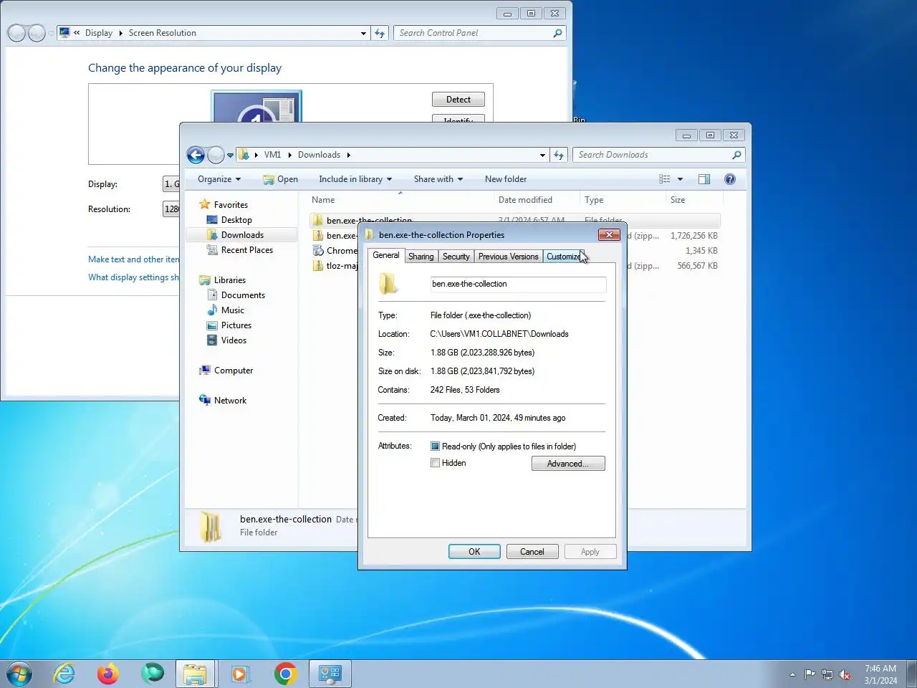The image size is (917, 688).
Task: Expand the Downloads address bar history dropdown
Action: pyautogui.click(x=542, y=155)
